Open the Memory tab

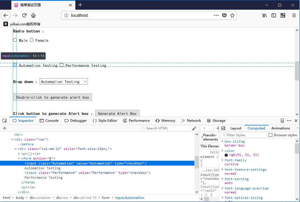165,121
